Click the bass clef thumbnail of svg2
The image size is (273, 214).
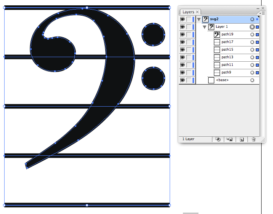coord(206,19)
